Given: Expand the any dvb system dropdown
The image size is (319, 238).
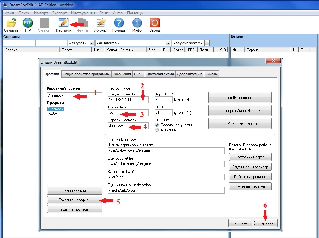Looking at the screenshot, I should (207, 43).
